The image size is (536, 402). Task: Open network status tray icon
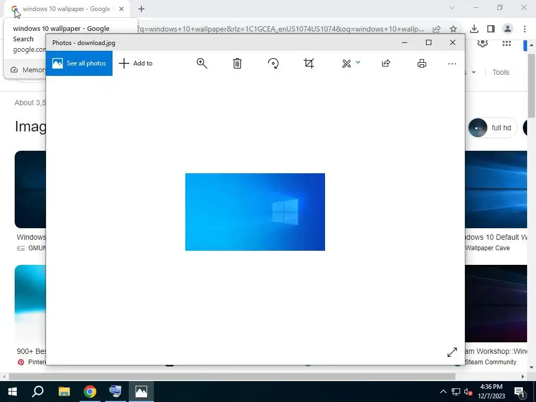click(x=456, y=392)
